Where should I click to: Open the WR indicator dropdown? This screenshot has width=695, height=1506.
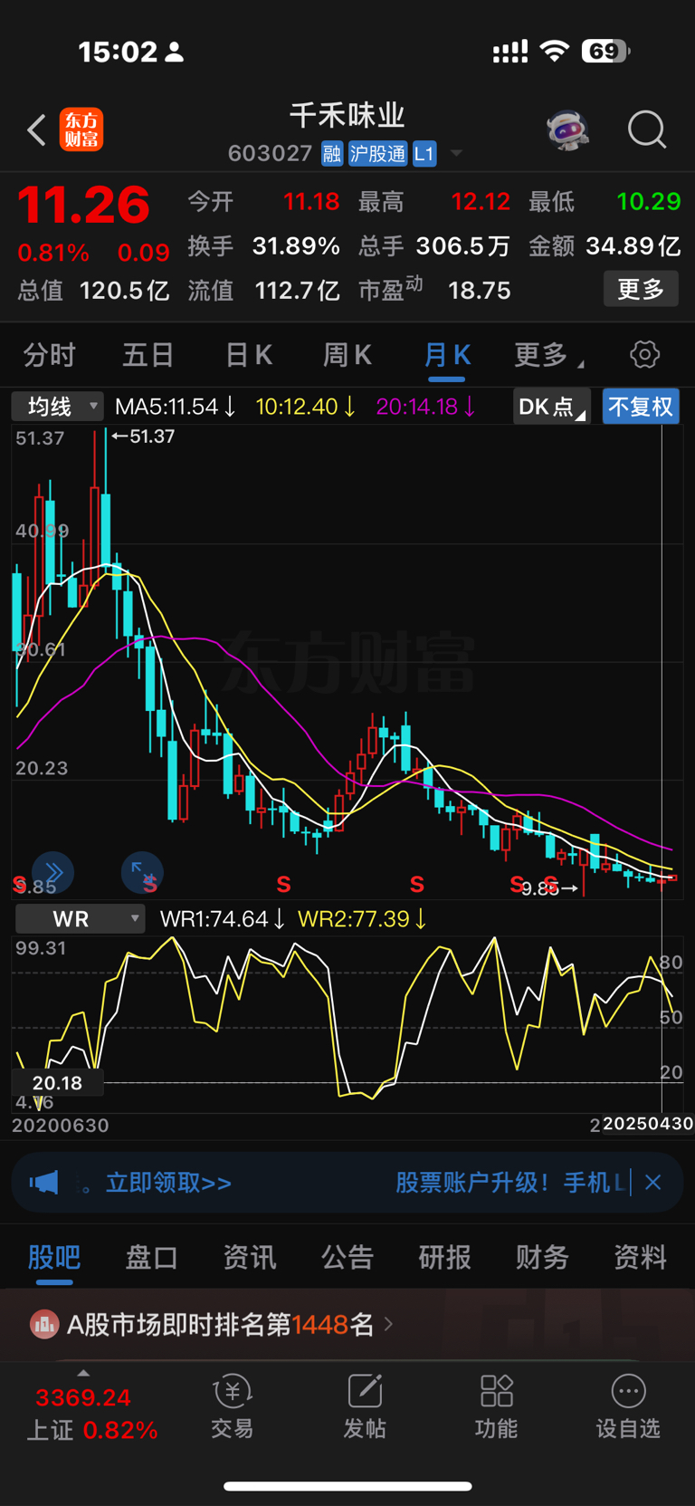pyautogui.click(x=81, y=919)
